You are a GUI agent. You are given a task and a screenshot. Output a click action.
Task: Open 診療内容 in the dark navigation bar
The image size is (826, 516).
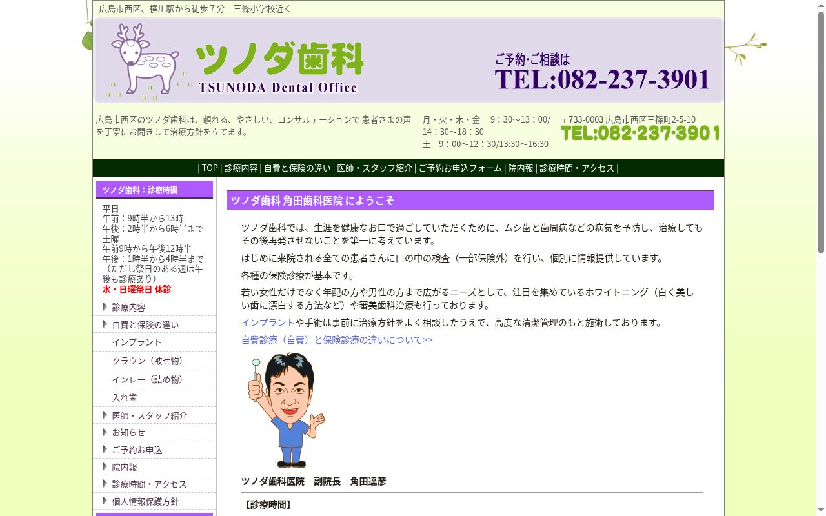coord(241,168)
